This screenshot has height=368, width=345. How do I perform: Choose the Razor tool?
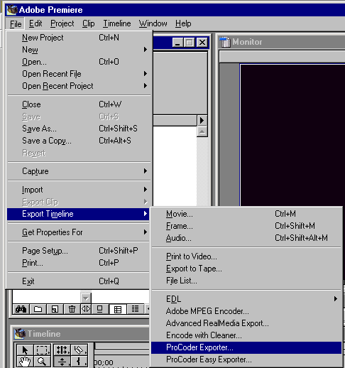(x=79, y=350)
